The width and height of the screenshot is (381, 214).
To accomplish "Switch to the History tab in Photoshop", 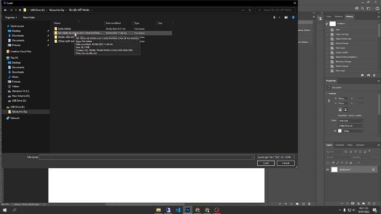I will point(349,17).
